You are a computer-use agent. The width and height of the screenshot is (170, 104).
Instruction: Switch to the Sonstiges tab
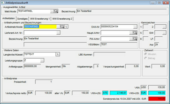point(22,19)
